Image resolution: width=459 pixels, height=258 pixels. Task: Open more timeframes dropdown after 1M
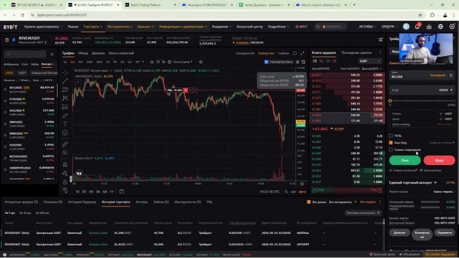(x=143, y=62)
